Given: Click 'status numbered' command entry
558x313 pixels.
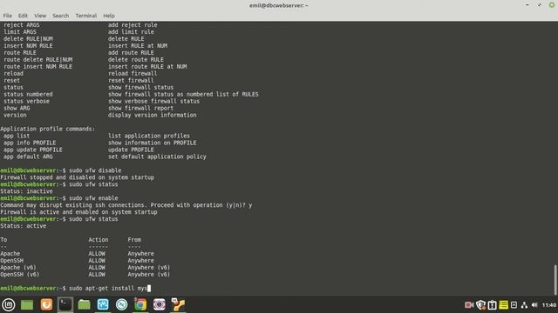Looking at the screenshot, I should pos(28,94).
